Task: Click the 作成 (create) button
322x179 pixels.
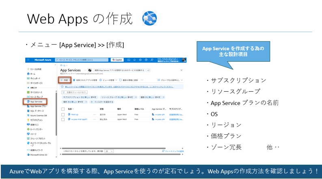Action: pos(65,80)
